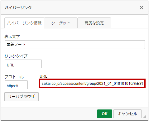Viewport: 149px width, 121px height.
Task: Click the プロトコル label
Action: (x=14, y=77)
